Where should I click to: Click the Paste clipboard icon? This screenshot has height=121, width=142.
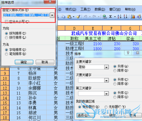click(69, 17)
